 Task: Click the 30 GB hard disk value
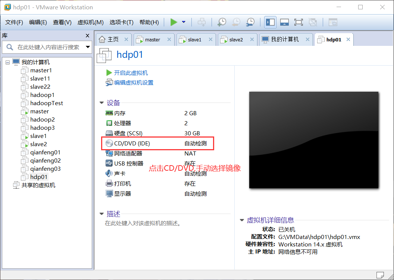[192, 133]
